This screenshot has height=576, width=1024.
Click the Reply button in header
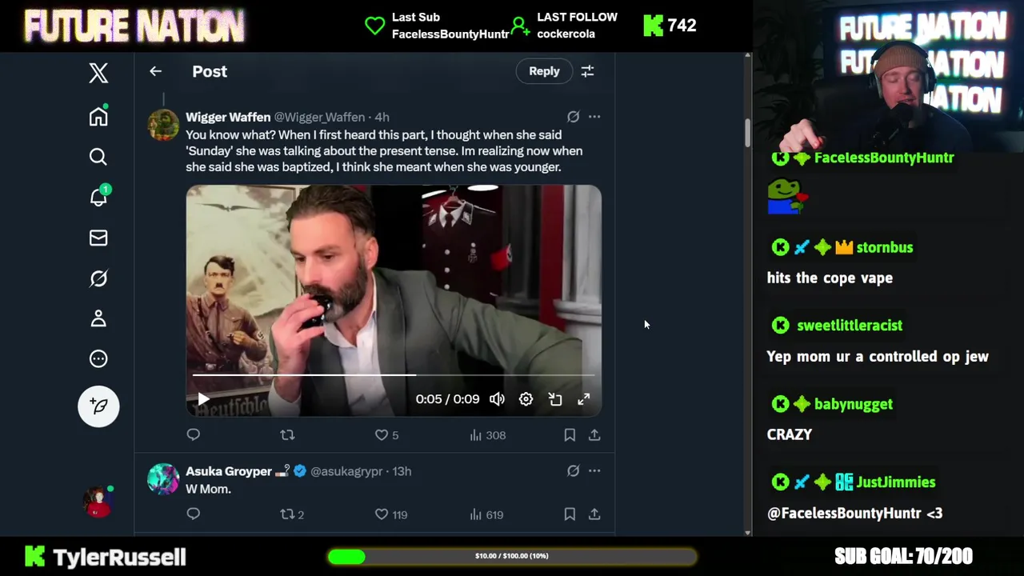click(x=544, y=71)
